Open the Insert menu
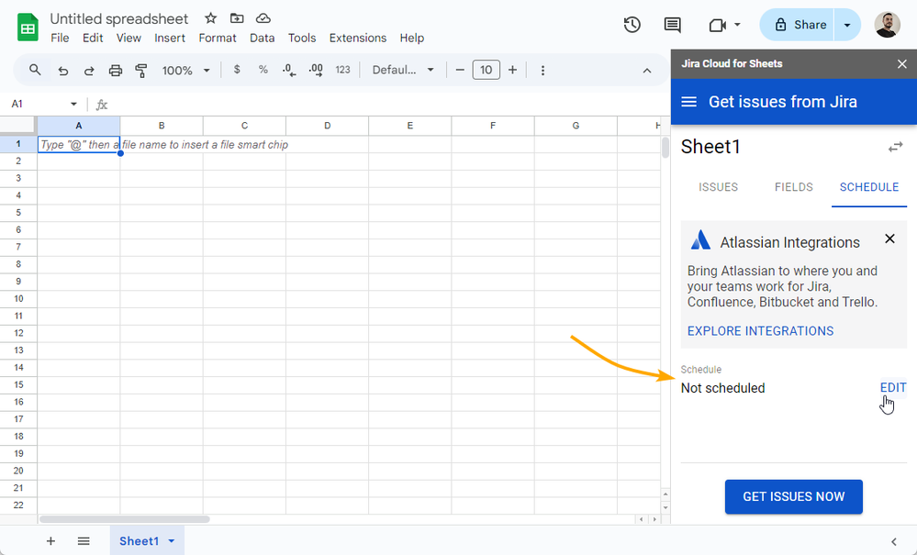 pos(170,38)
